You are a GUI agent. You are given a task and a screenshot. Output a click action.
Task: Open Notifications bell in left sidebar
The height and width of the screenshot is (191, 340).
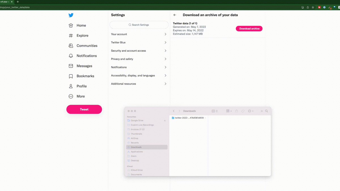83,56
